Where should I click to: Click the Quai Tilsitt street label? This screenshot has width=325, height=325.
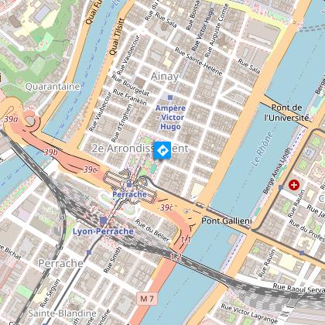click(x=117, y=36)
